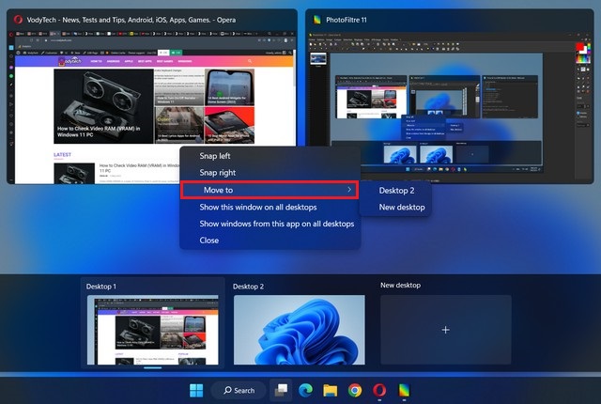The image size is (601, 404).
Task: Pick red swatch in PhotoFiltre palette
Action: [x=579, y=47]
